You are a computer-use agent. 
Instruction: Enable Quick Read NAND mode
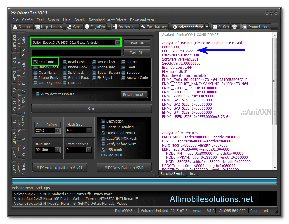click(x=103, y=133)
